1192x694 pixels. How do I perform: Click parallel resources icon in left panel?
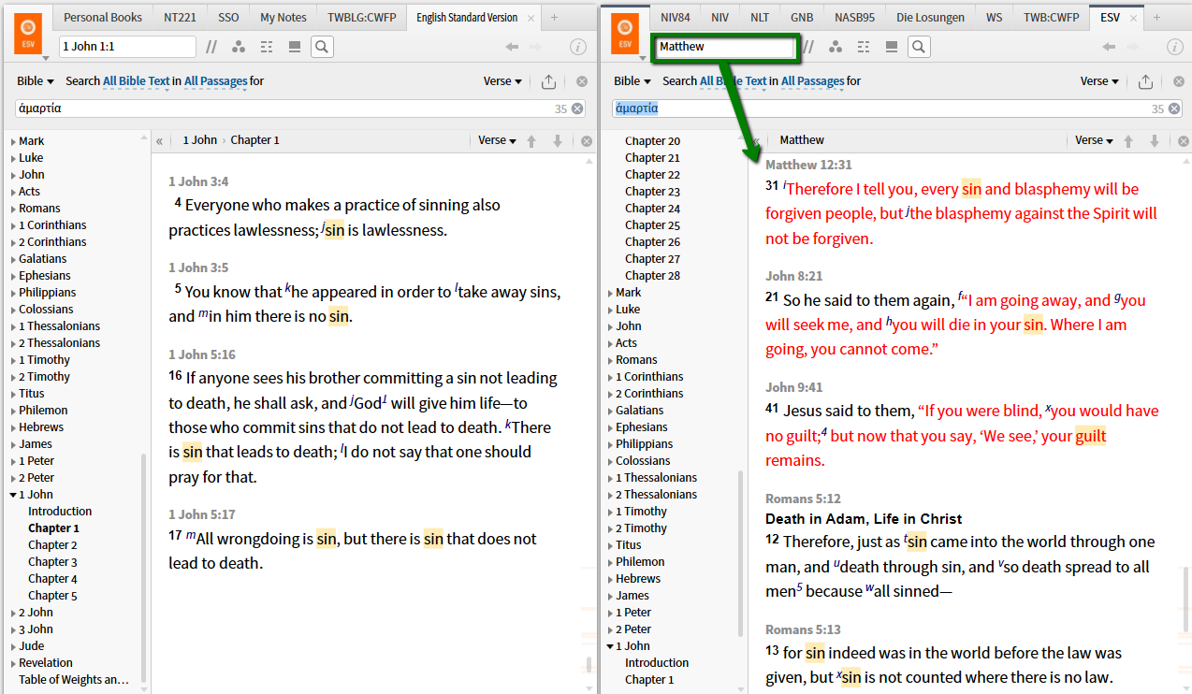click(211, 47)
